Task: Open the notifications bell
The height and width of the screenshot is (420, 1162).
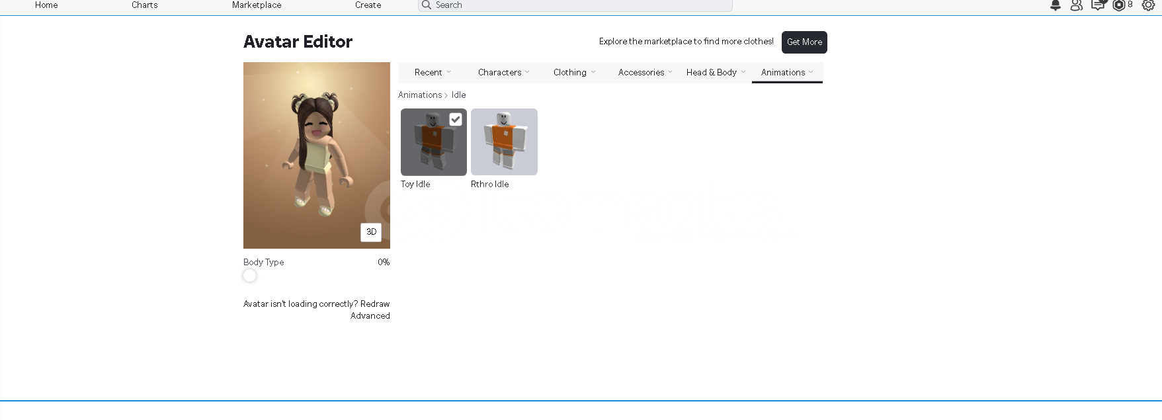Action: tap(1056, 5)
